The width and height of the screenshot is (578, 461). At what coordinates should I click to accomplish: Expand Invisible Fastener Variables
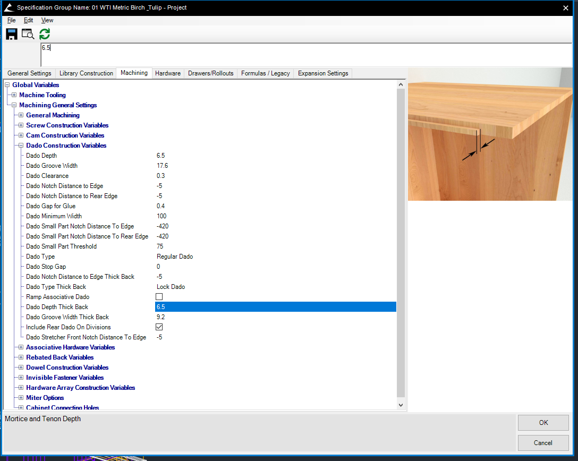point(21,377)
